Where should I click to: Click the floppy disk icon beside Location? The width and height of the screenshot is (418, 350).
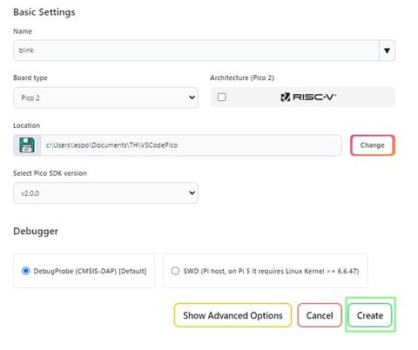tap(27, 145)
